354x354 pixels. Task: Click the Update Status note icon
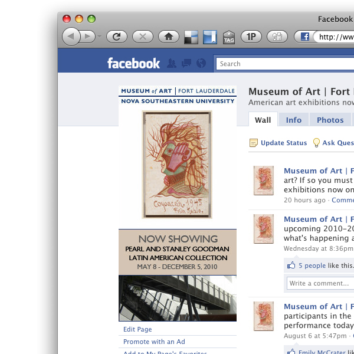tap(253, 143)
